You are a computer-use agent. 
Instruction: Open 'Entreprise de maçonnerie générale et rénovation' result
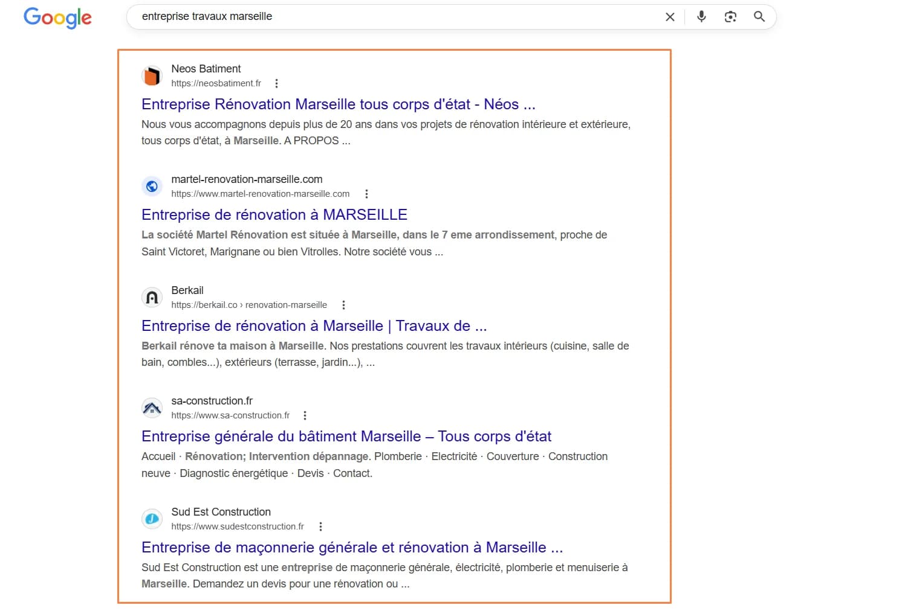[x=352, y=547]
